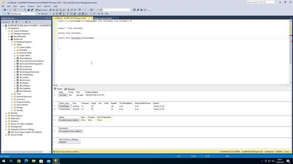
Task: Switch to the Object Explorer Details tab
Action: (103, 18)
